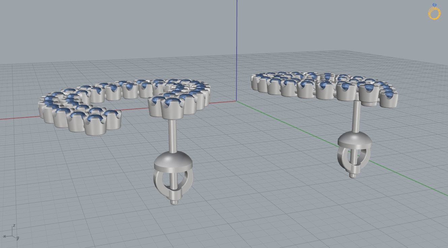Click the XYZ axis gizmo in the viewport corner
The image size is (448, 248).
click(x=11, y=232)
